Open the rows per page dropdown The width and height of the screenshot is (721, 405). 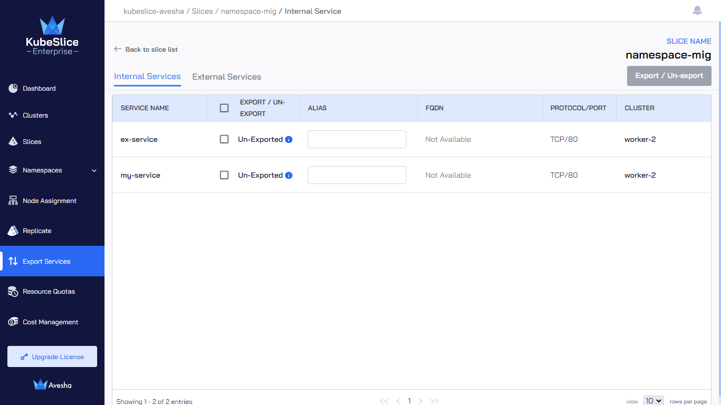[653, 401]
